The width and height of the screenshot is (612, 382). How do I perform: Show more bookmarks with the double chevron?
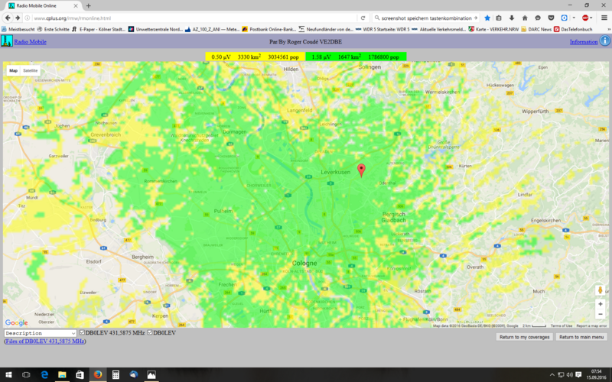coord(609,29)
